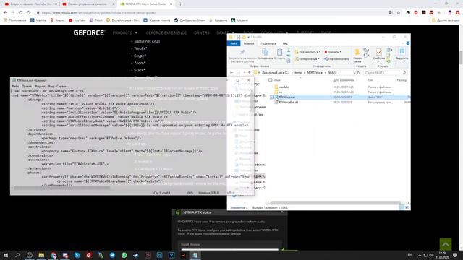Image resolution: width=463 pixels, height=260 pixels.
Task: Click the Copy icon in Explorer ribbon
Action: point(266,53)
